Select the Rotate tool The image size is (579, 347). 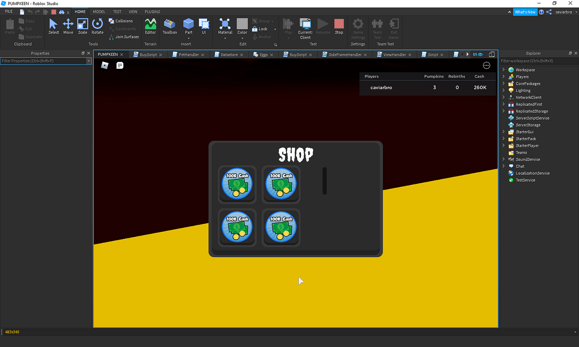tap(97, 26)
